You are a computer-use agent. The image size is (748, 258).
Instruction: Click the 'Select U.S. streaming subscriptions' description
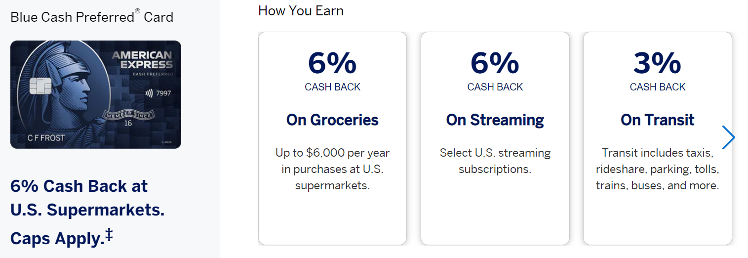point(495,161)
